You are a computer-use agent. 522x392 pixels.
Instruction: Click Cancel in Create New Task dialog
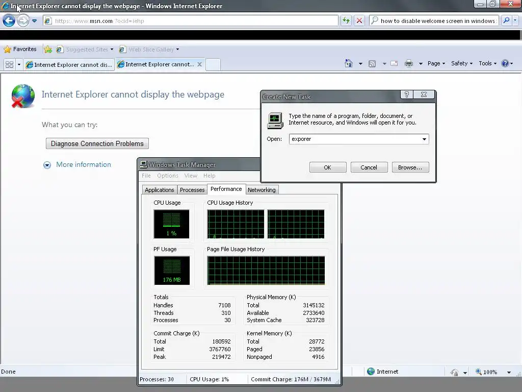pyautogui.click(x=369, y=167)
